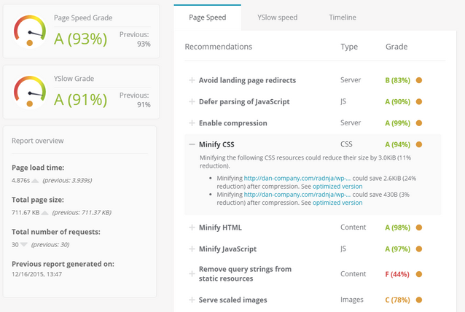Collapse the Minify CSS recommendation
Image resolution: width=465 pixels, height=312 pixels.
coord(192,144)
